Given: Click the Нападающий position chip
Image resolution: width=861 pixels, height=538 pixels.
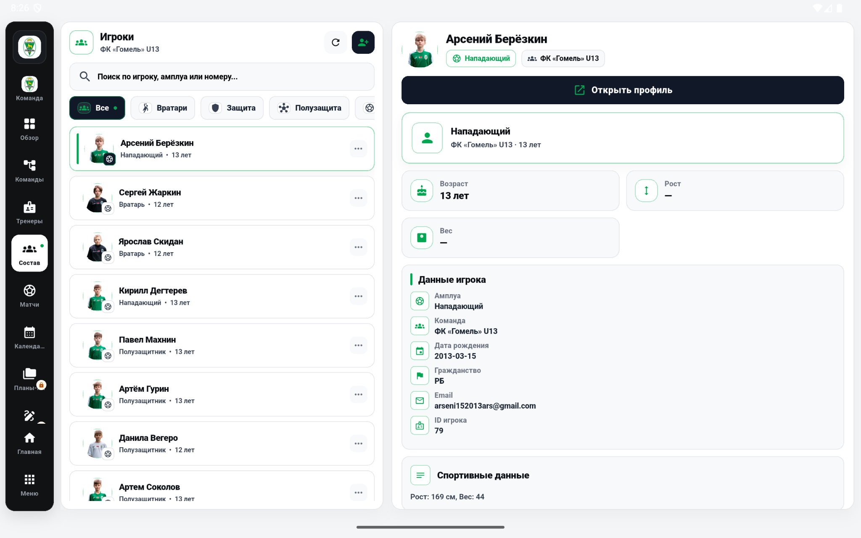Looking at the screenshot, I should (x=481, y=58).
